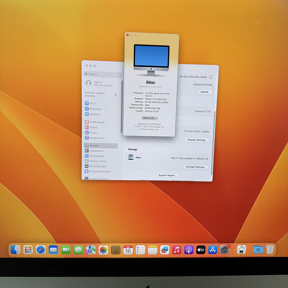
Task: Open Wi-Fi settings in sidebar
Action: coord(91,103)
